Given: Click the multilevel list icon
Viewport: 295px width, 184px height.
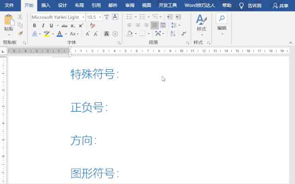Looking at the screenshot, I should [156, 17].
